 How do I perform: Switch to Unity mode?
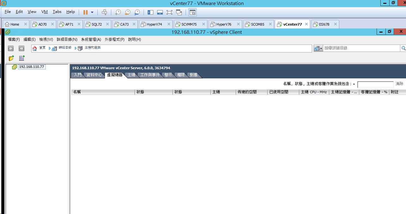pos(179,12)
